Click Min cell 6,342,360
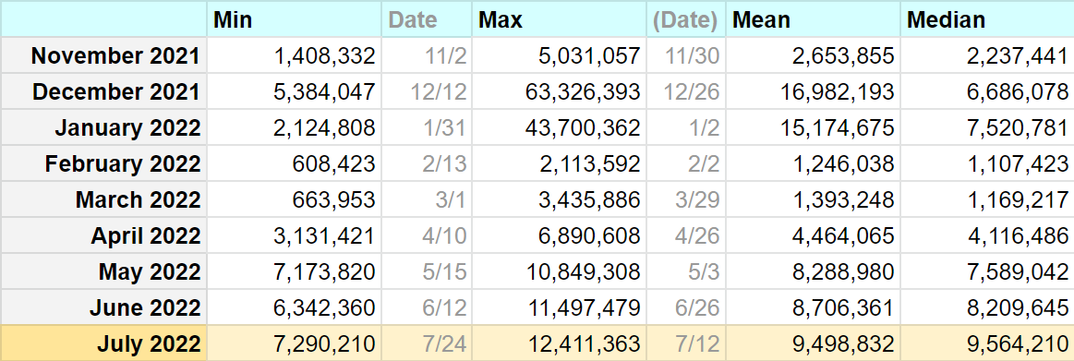The height and width of the screenshot is (361, 1074). [x=294, y=307]
